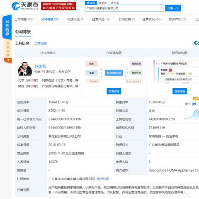Click company type 其他股份有限公司(上市)
Image resolution: width=199 pixels, height=199 pixels.
pos(65,136)
